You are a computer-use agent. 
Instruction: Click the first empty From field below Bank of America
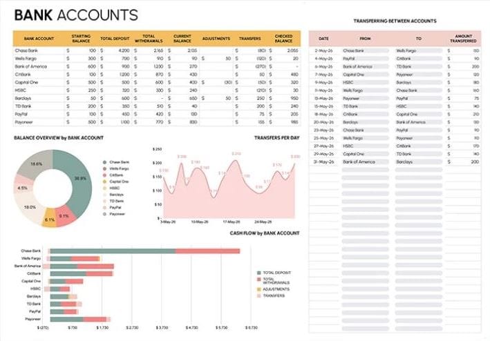point(366,170)
